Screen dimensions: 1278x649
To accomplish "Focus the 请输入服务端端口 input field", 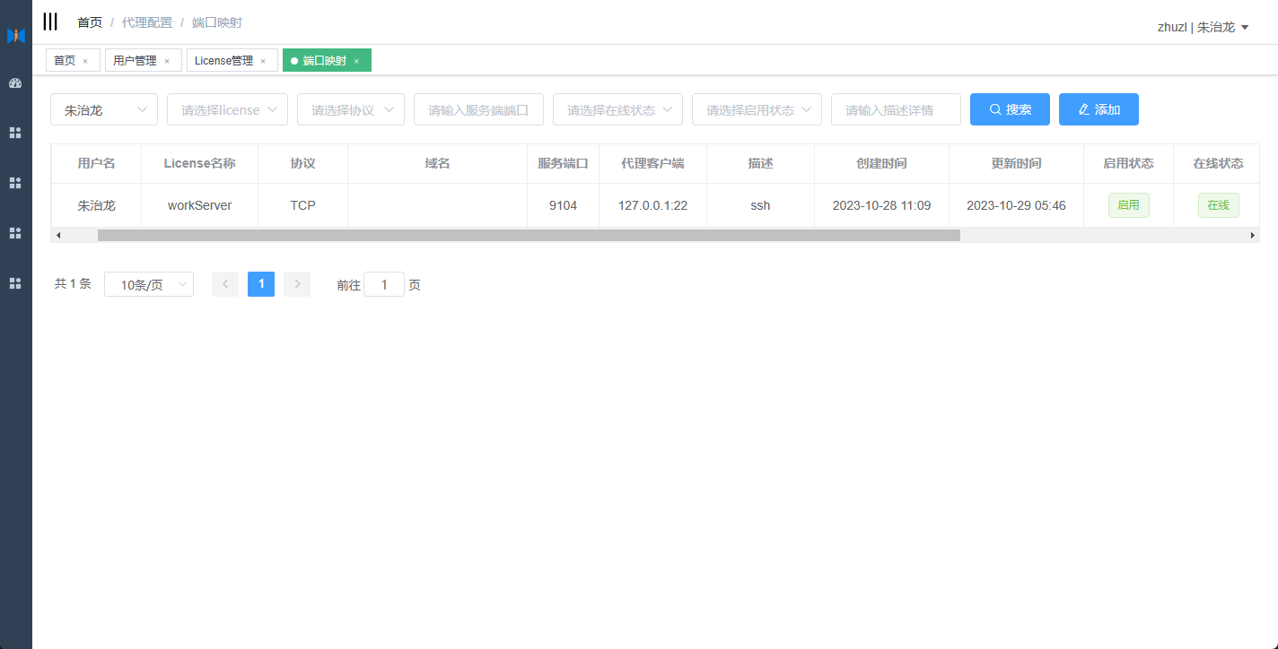I will coord(478,109).
